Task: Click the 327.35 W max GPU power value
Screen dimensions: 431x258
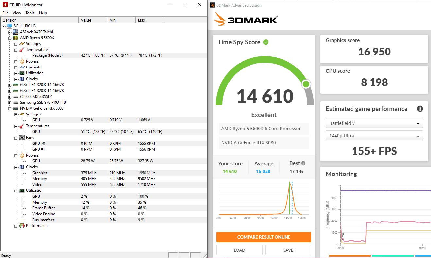Action: 146,161
